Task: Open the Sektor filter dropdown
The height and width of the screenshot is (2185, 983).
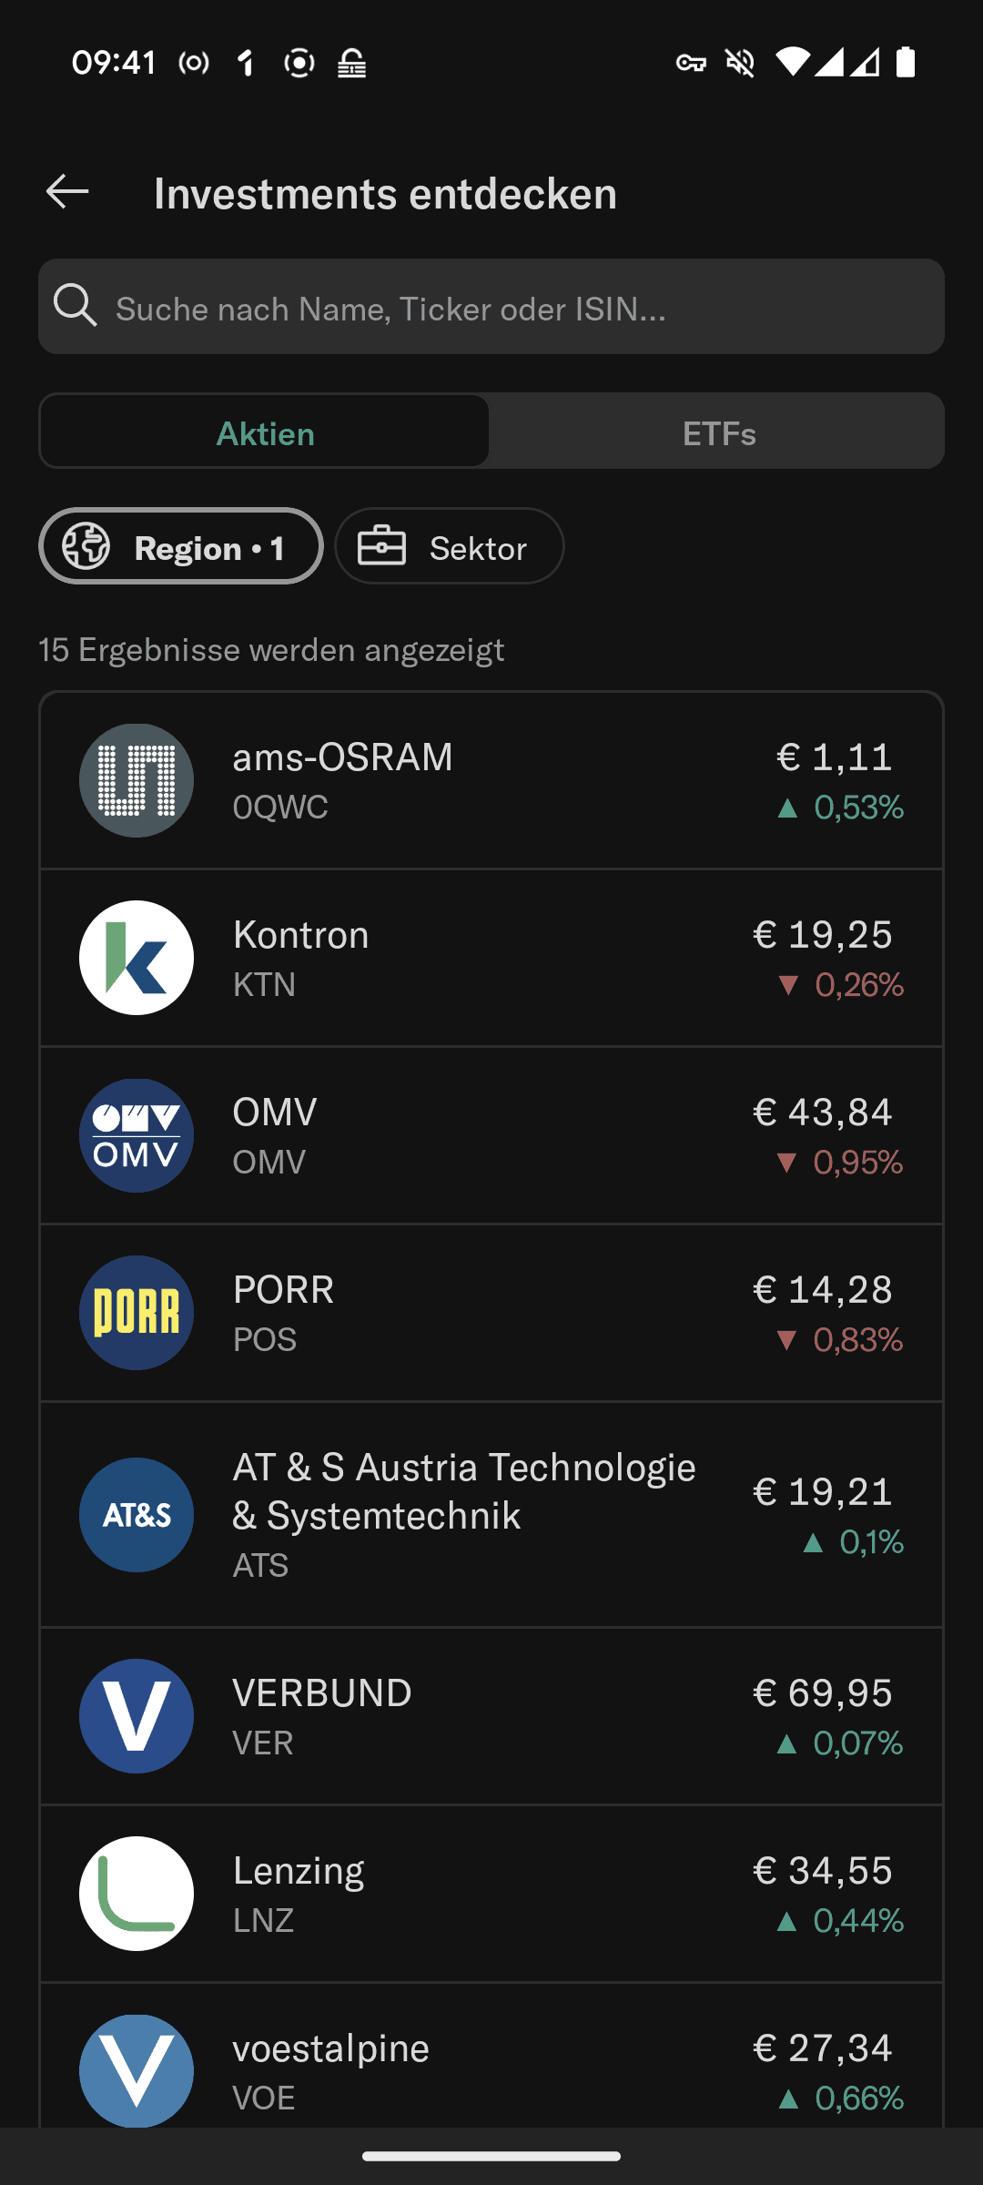Action: coord(450,546)
